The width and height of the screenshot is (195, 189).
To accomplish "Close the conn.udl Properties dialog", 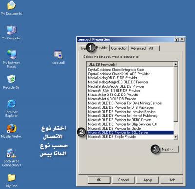I will click(x=182, y=39).
